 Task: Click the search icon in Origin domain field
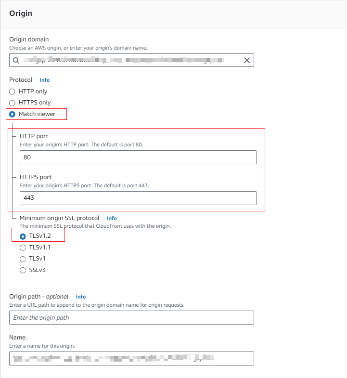pyautogui.click(x=16, y=60)
